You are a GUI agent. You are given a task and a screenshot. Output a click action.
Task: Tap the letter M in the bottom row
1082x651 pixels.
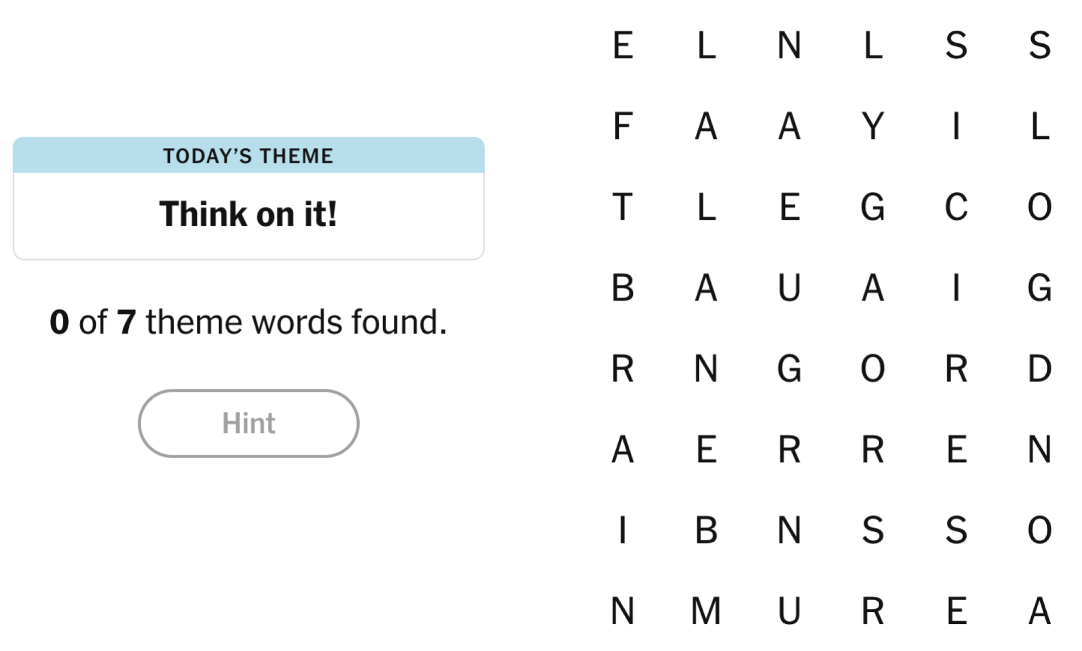706,611
